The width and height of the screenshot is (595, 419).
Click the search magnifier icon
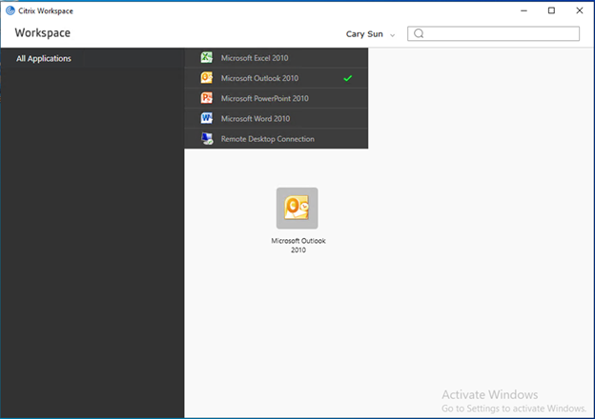tap(419, 33)
